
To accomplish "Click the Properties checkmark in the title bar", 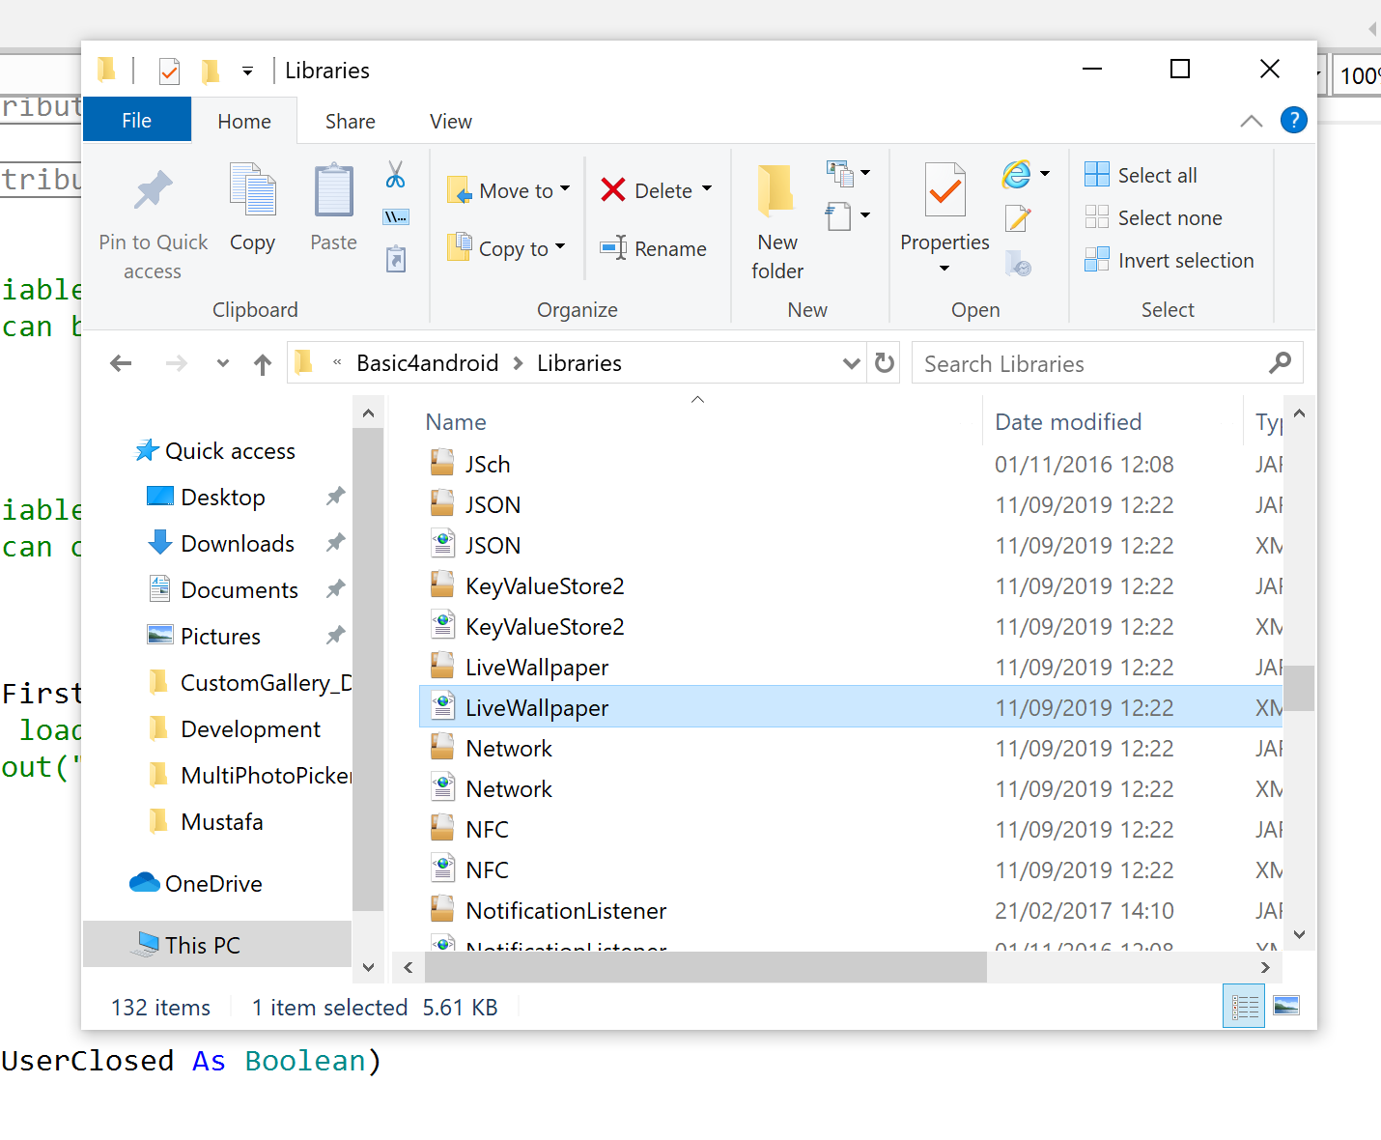I will pos(169,71).
